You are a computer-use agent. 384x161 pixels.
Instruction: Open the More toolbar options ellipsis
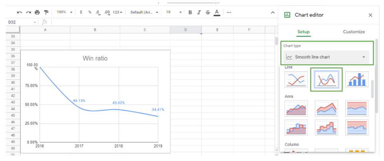click(x=229, y=12)
